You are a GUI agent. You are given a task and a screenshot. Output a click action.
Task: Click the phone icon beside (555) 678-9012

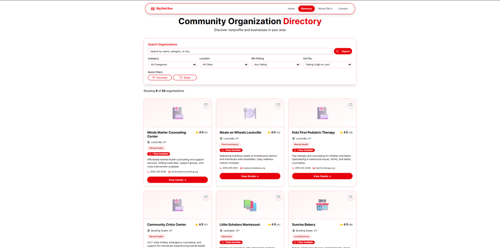pyautogui.click(x=220, y=168)
